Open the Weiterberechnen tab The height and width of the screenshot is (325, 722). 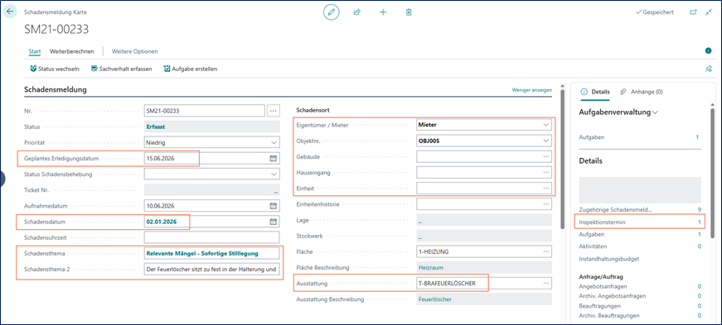tap(72, 51)
